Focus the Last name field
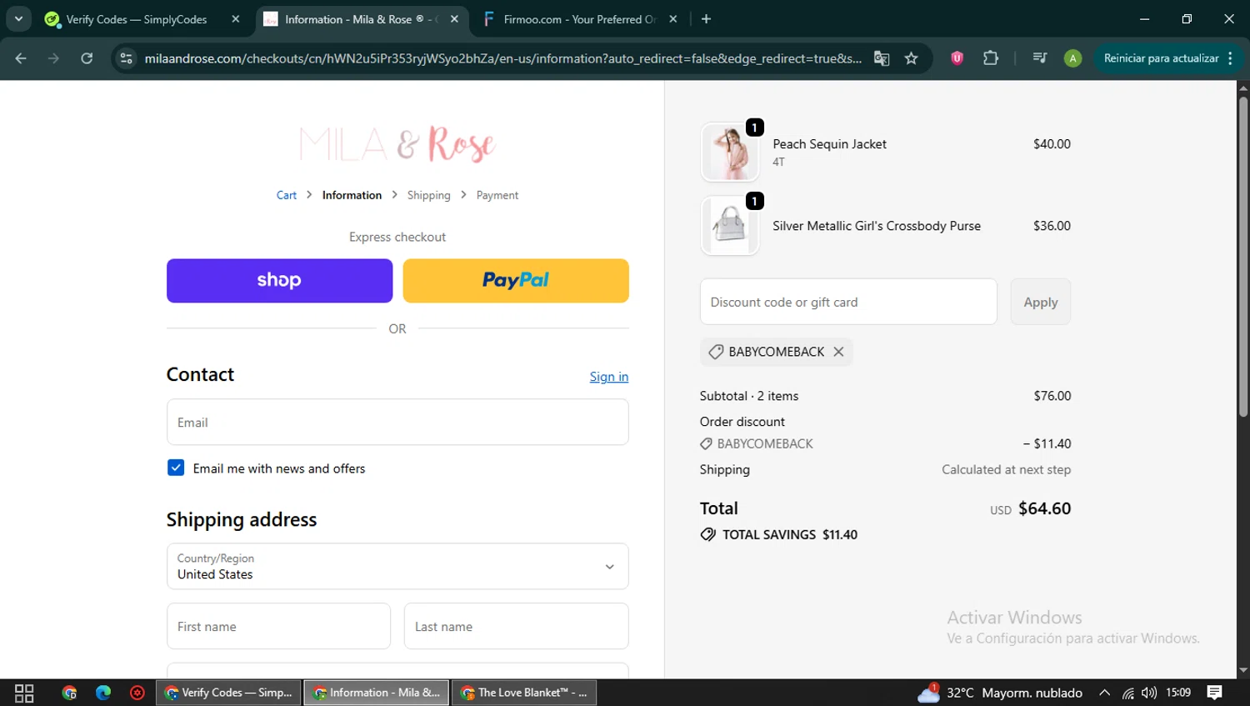This screenshot has width=1250, height=706. pyautogui.click(x=517, y=626)
